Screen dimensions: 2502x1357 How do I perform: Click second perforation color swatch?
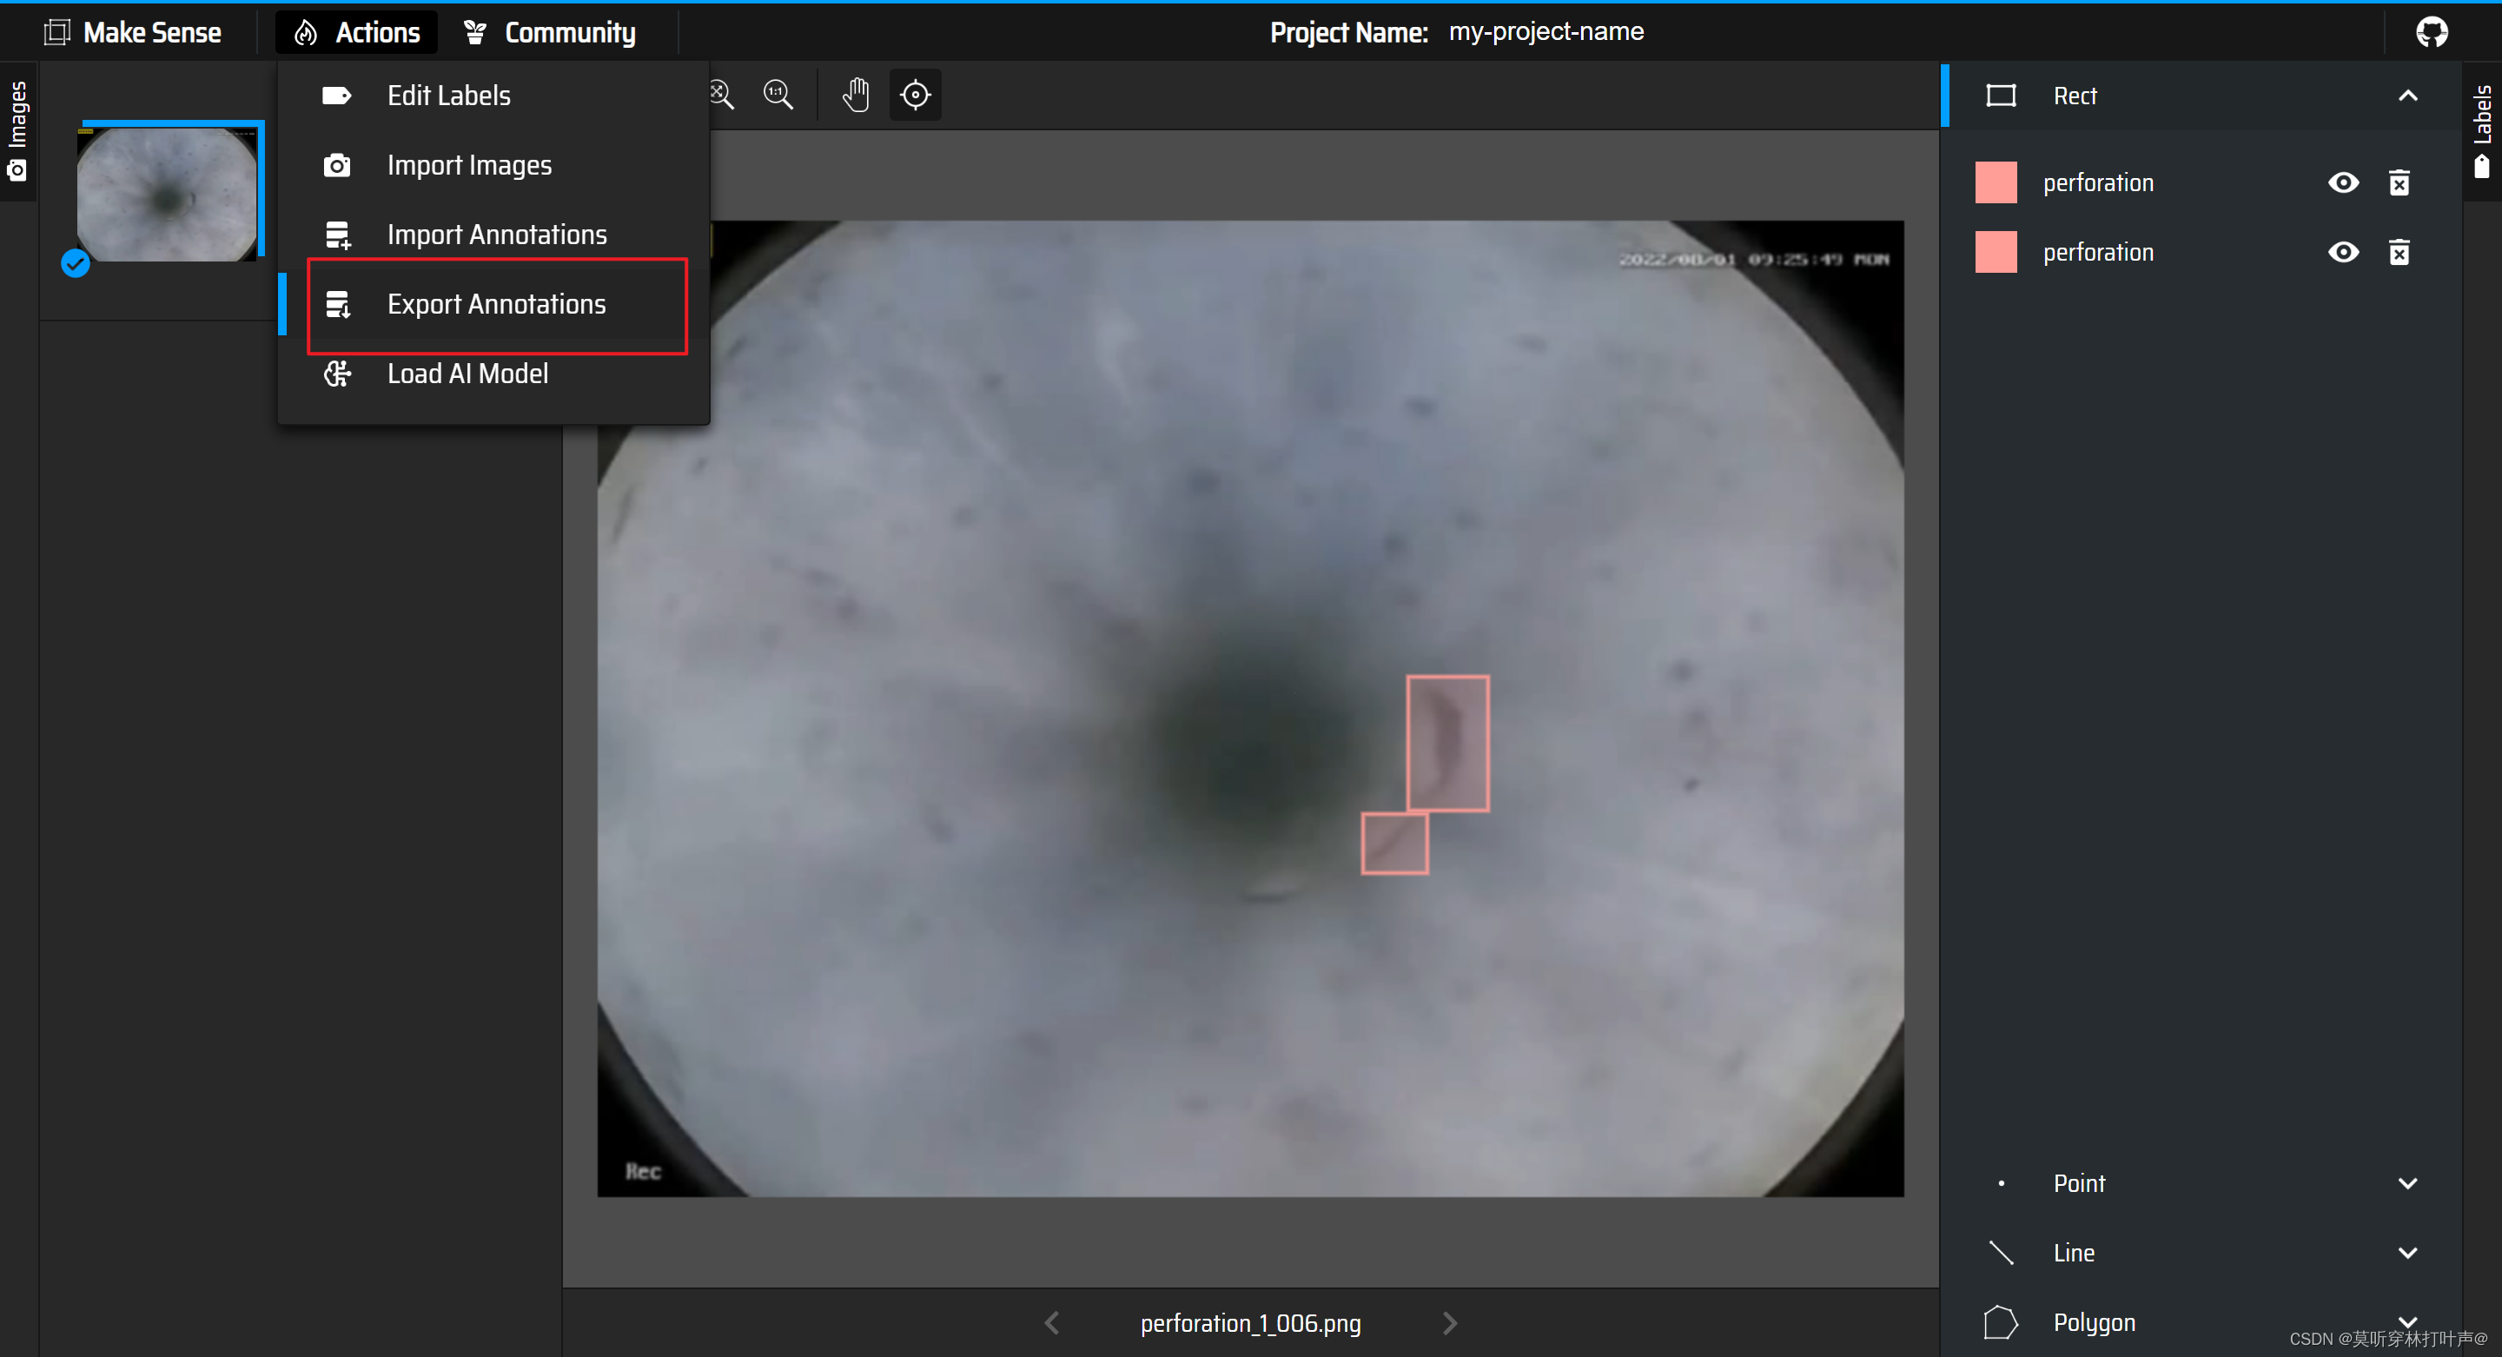coord(1996,253)
